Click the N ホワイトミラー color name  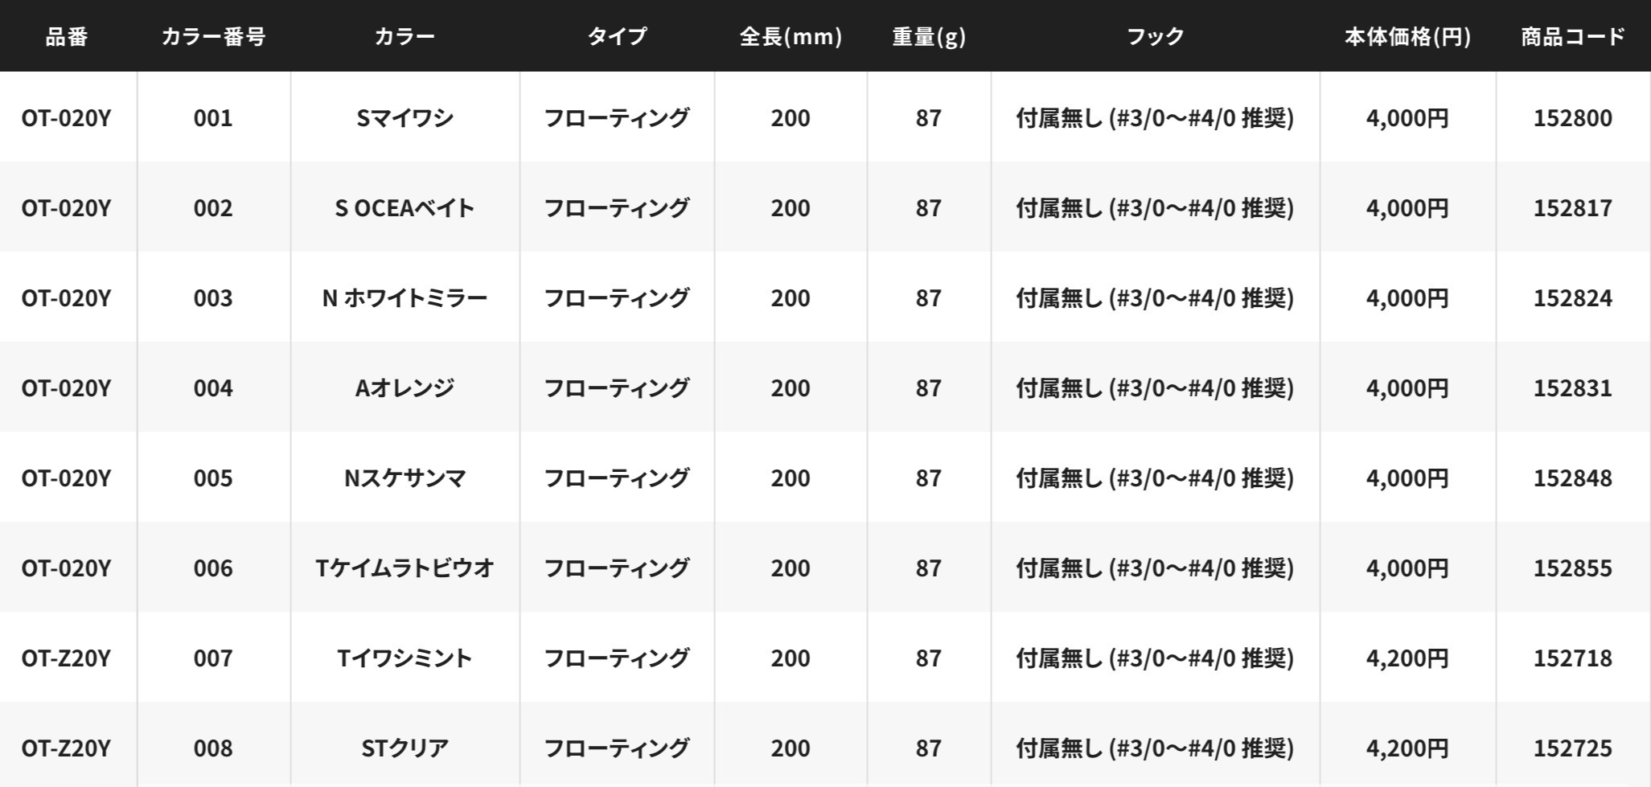pos(405,298)
